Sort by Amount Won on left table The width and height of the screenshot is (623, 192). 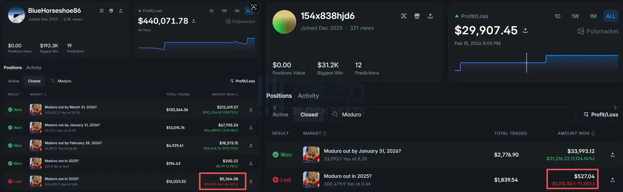pos(225,95)
